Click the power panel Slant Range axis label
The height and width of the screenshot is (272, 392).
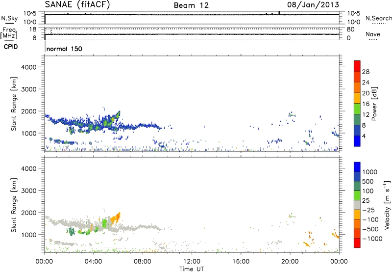(14, 104)
